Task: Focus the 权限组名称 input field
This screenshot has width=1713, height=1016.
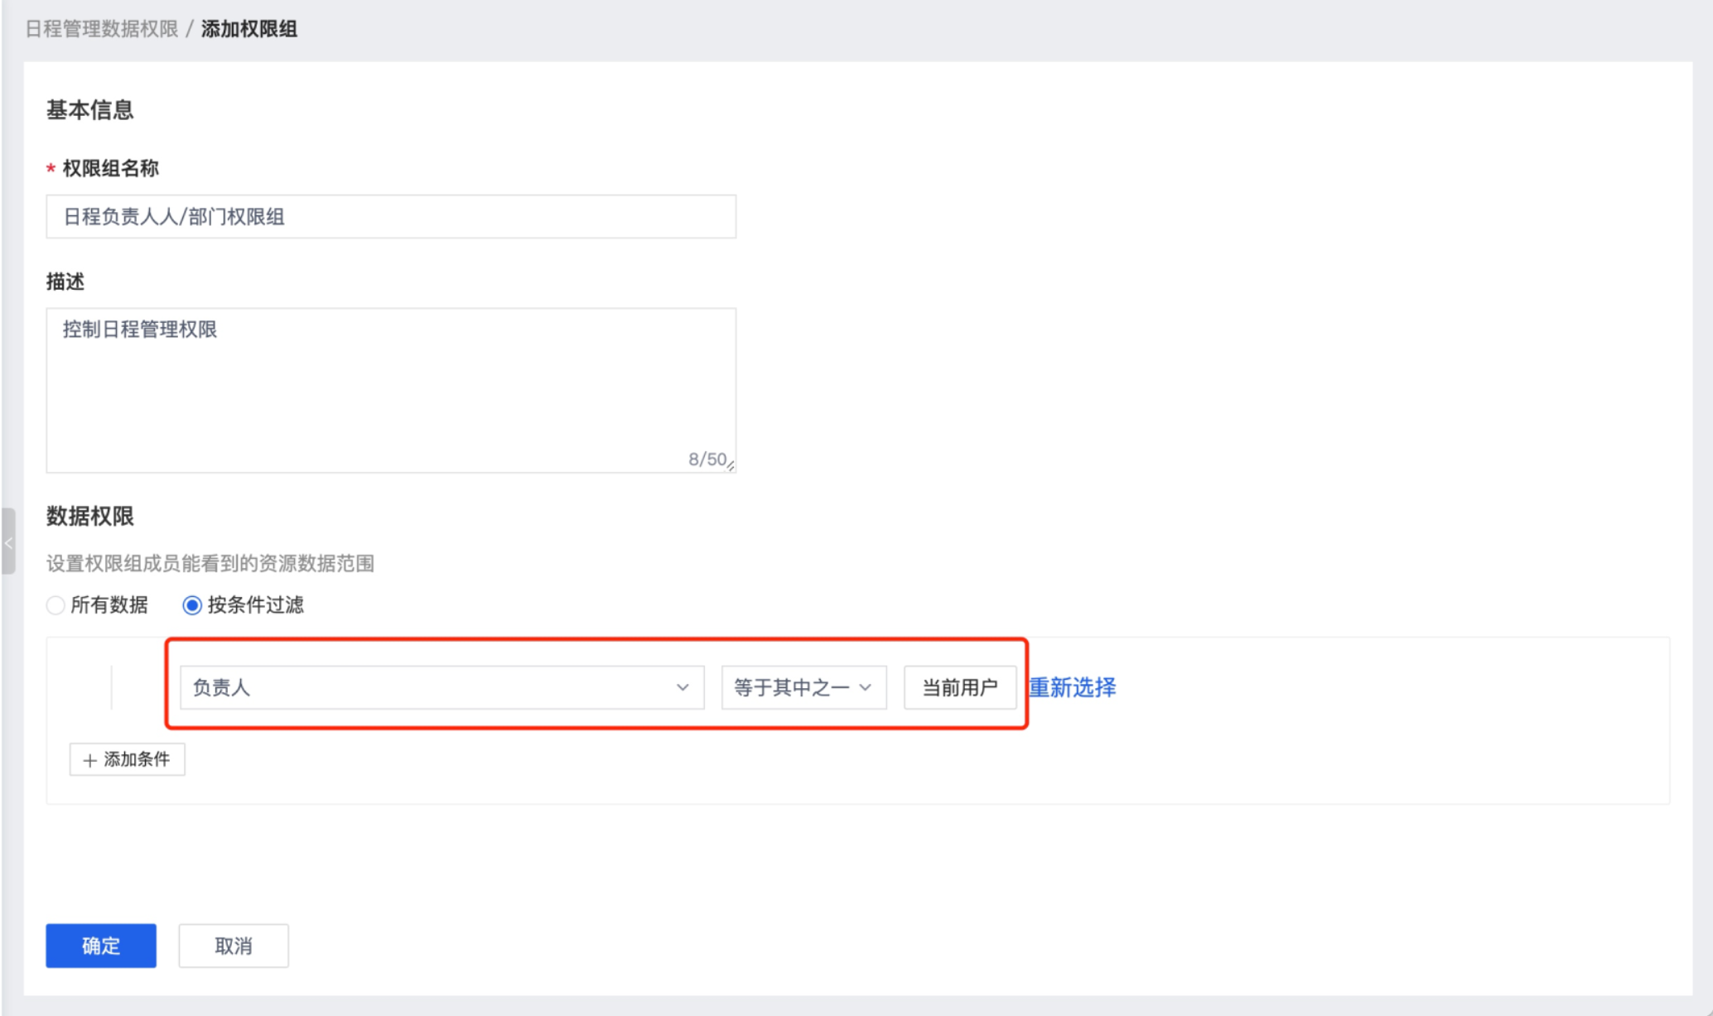Action: pyautogui.click(x=390, y=217)
